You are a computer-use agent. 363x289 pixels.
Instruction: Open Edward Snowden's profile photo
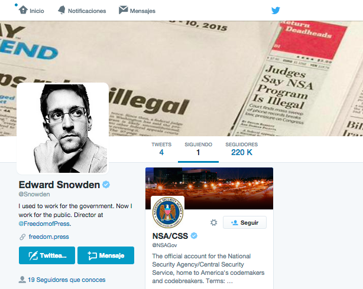coord(63,128)
